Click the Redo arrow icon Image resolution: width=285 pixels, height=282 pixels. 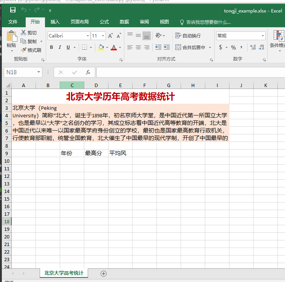pos(37,9)
